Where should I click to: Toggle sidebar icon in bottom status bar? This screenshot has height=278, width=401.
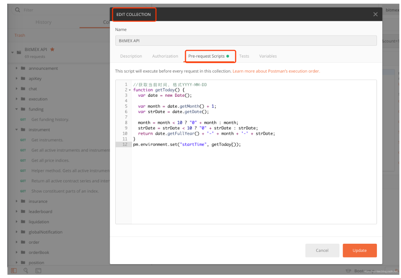[14, 271]
